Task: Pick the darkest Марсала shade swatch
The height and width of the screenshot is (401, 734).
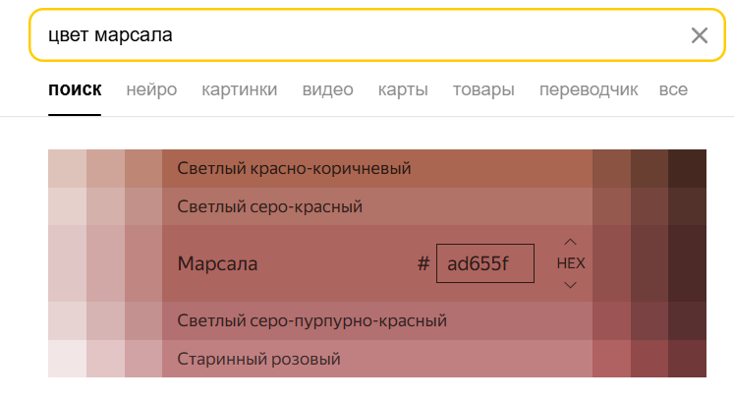Action: pyautogui.click(x=687, y=263)
